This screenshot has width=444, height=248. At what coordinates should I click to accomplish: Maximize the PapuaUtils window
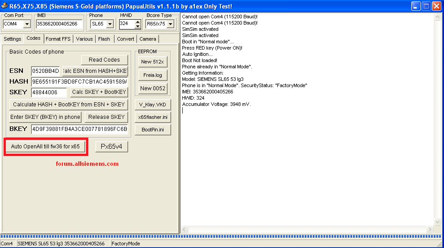[x=426, y=6]
